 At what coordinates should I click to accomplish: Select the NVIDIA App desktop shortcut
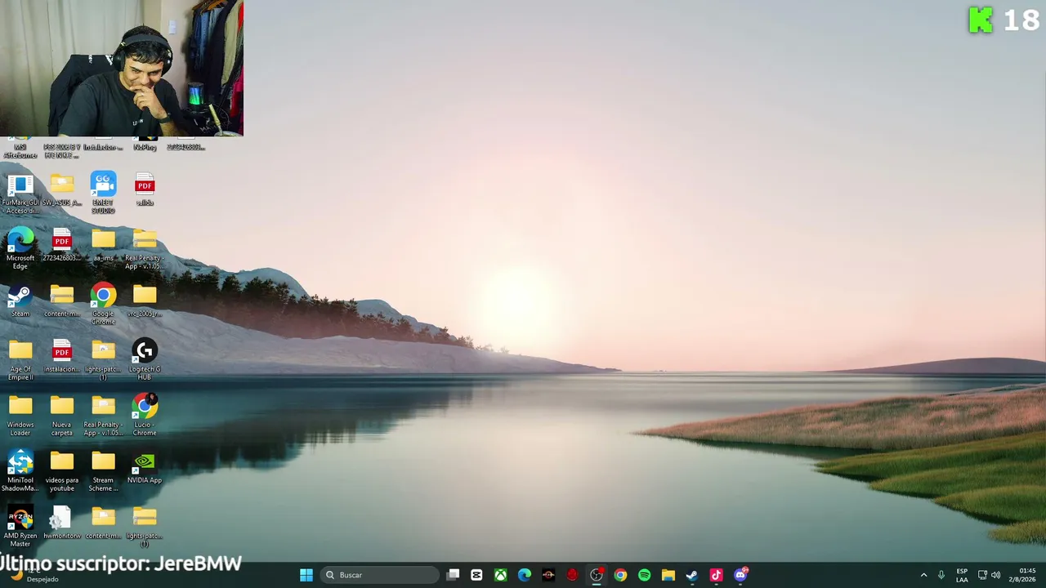[x=145, y=468]
